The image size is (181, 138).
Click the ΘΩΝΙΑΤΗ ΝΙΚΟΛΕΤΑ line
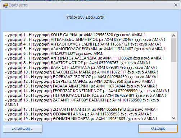[81, 119]
